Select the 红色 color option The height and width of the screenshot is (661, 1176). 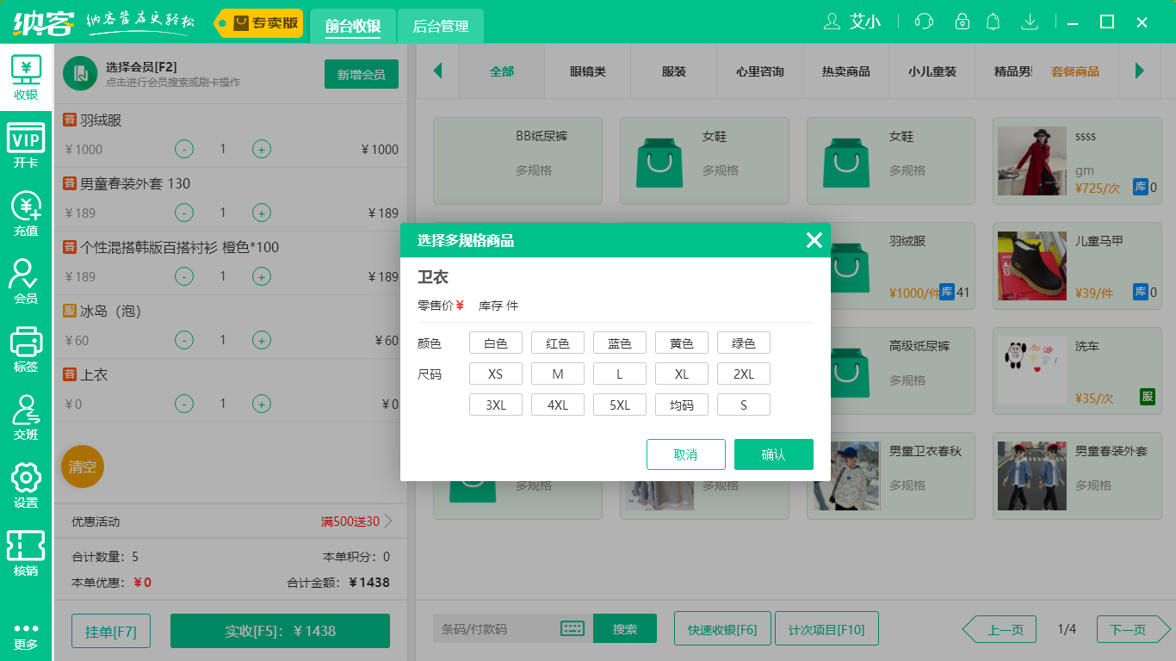557,342
